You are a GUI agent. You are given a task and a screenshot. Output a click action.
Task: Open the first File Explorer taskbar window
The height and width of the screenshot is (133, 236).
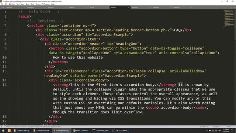click(22, 130)
